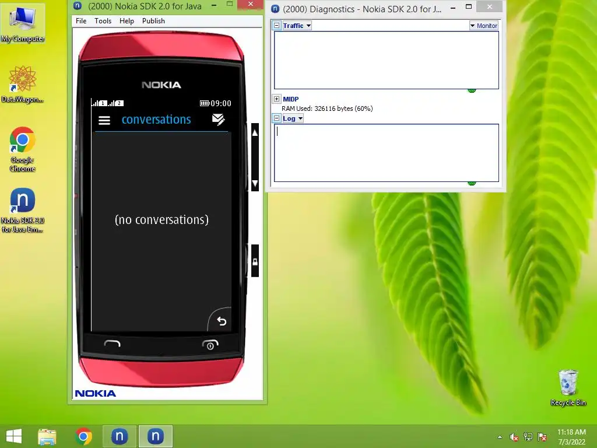Viewport: 597px width, 448px height.
Task: Open the Traffic dropdown arrow
Action: click(308, 26)
